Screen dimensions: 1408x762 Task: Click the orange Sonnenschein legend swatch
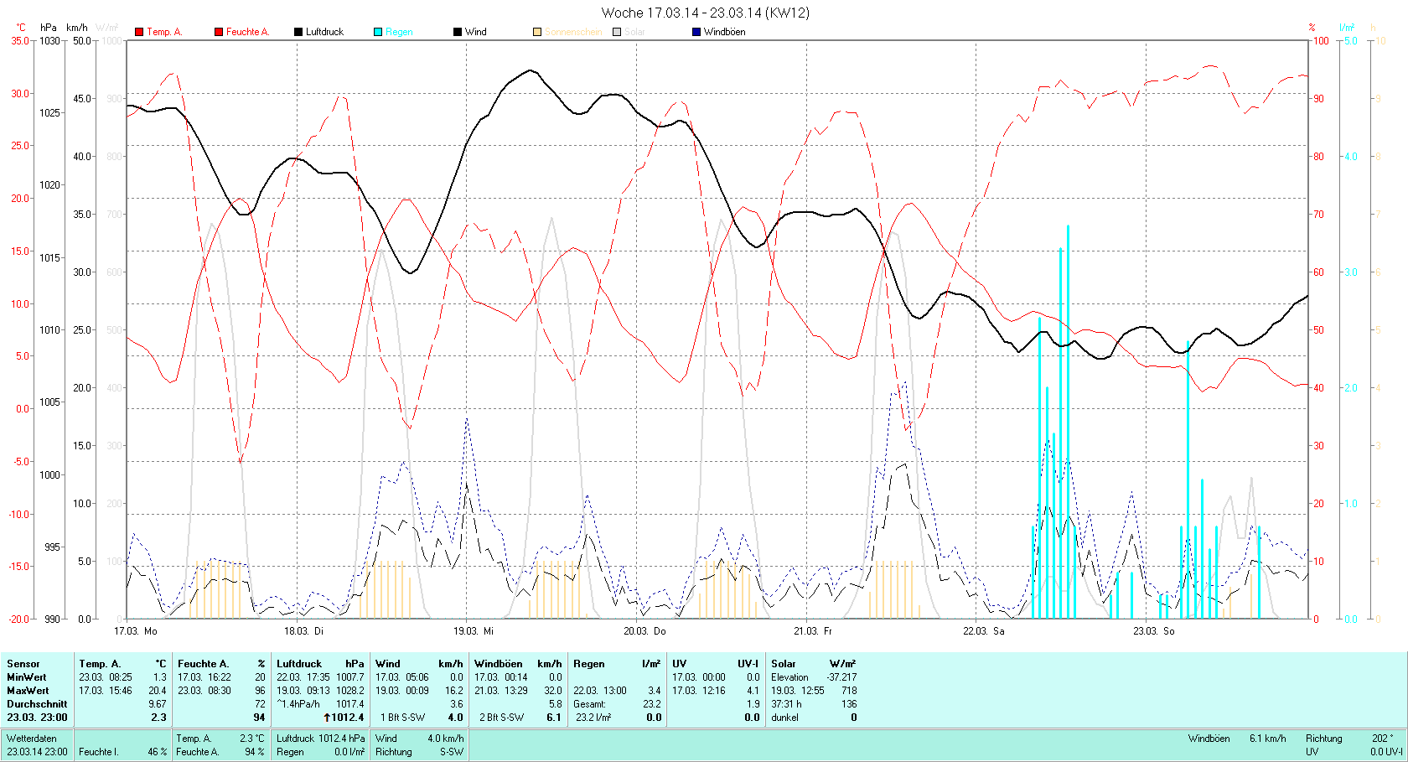tap(537, 32)
